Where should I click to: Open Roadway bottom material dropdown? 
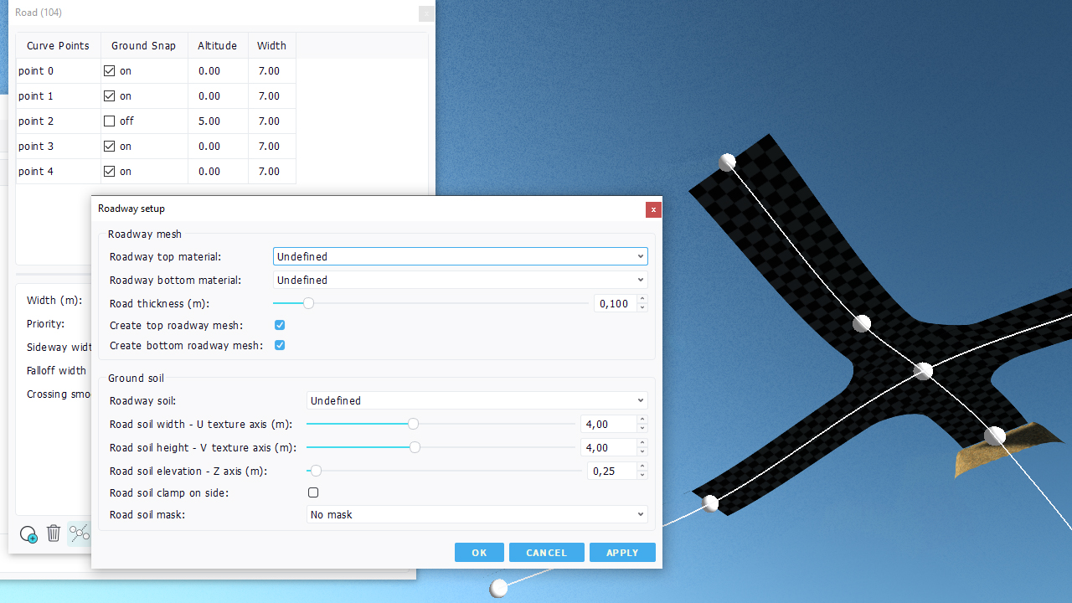coord(460,280)
